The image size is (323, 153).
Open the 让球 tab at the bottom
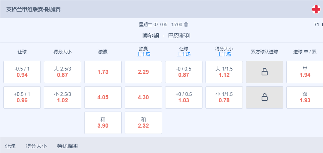[10, 146]
